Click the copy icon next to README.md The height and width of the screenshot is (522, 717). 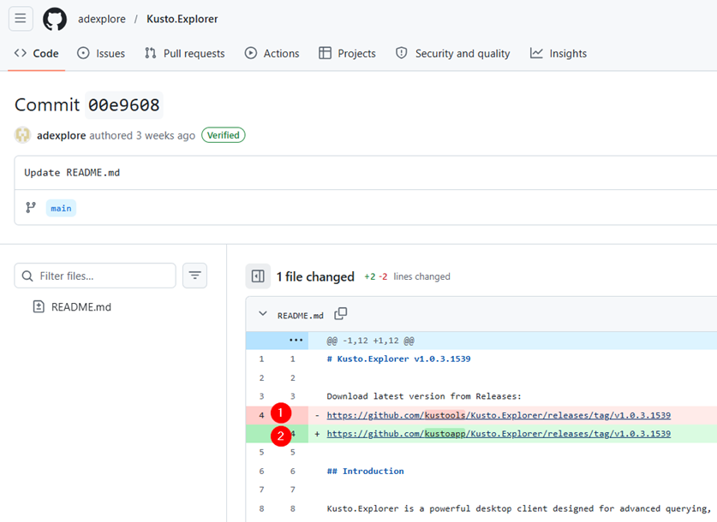pos(340,313)
